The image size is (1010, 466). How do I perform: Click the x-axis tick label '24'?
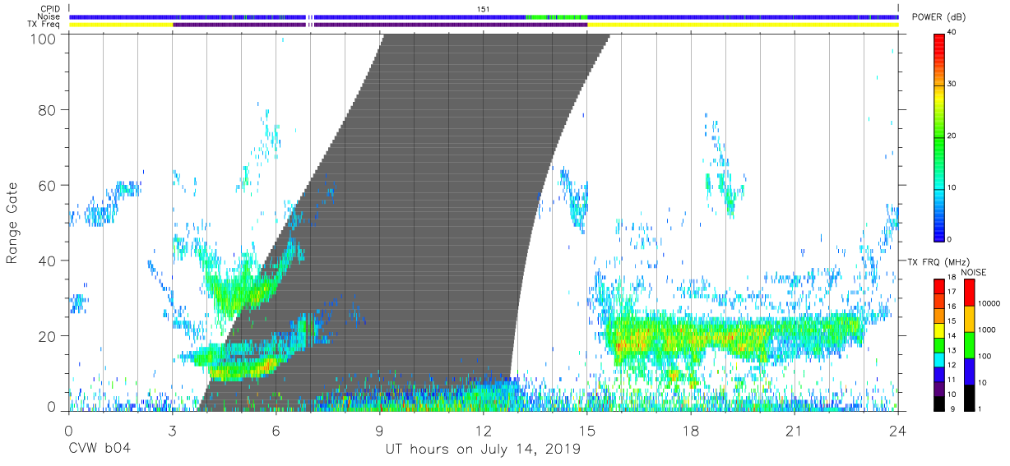tap(897, 431)
